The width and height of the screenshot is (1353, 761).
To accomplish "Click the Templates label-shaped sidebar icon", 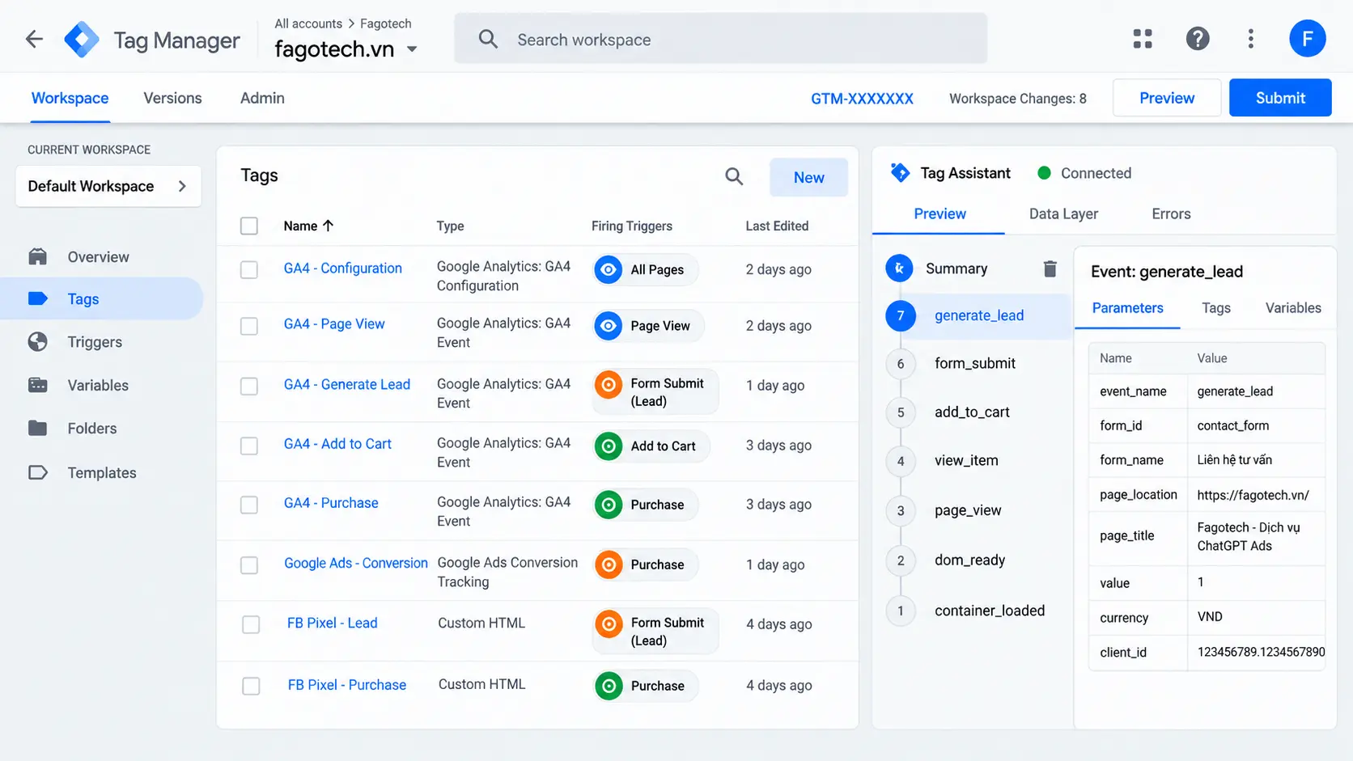I will click(38, 472).
